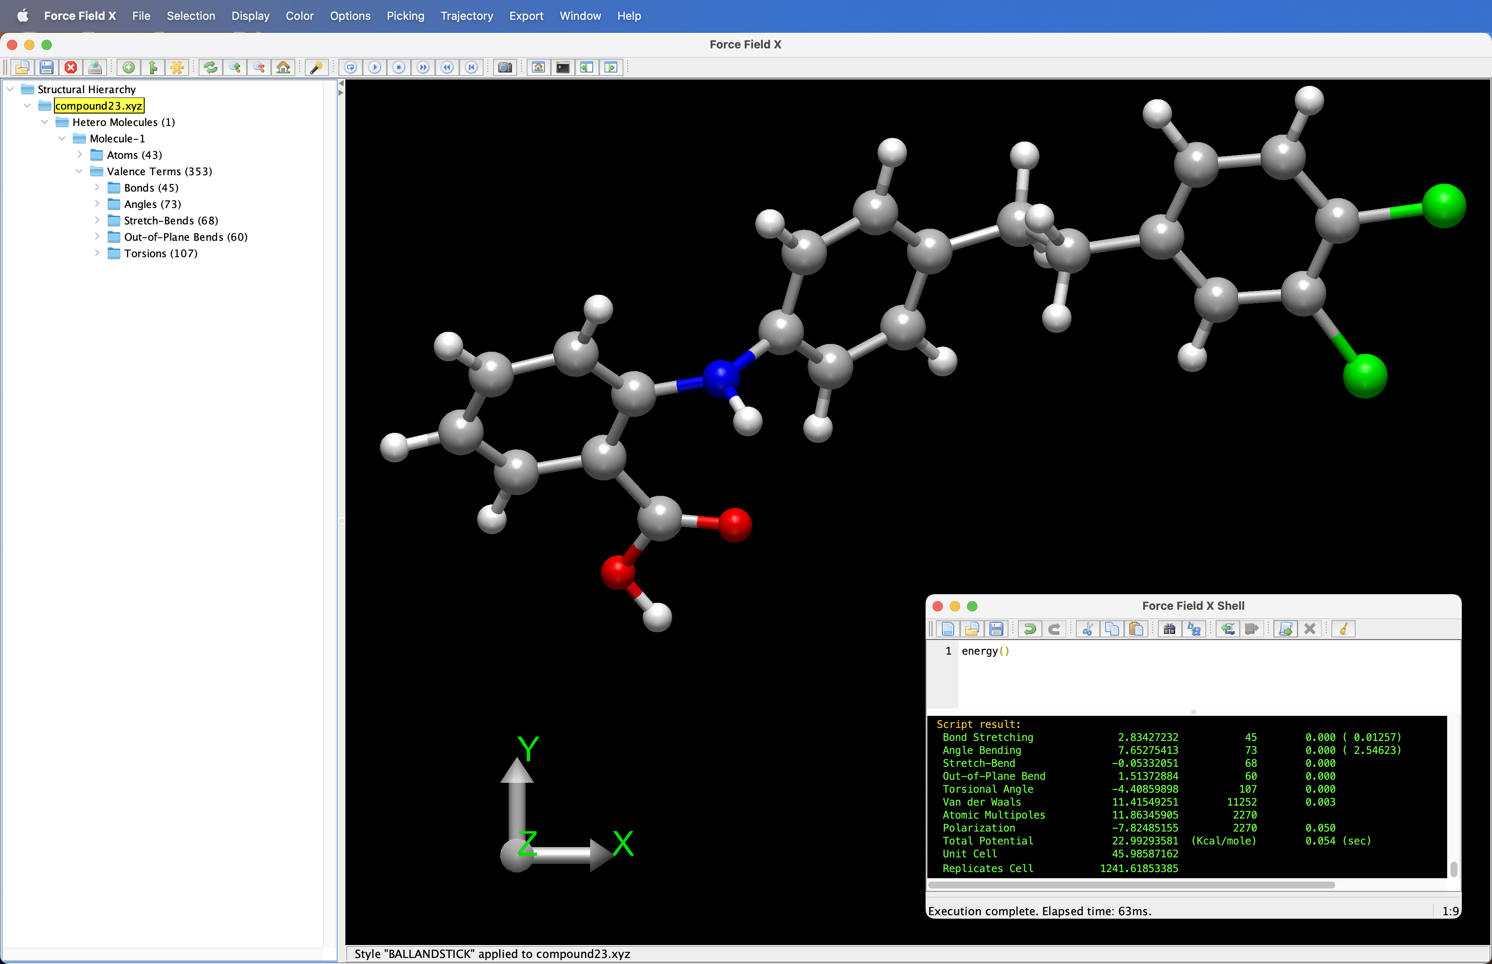Click the zoom-in magnifier icon
Image resolution: width=1492 pixels, height=964 pixels.
[x=235, y=68]
